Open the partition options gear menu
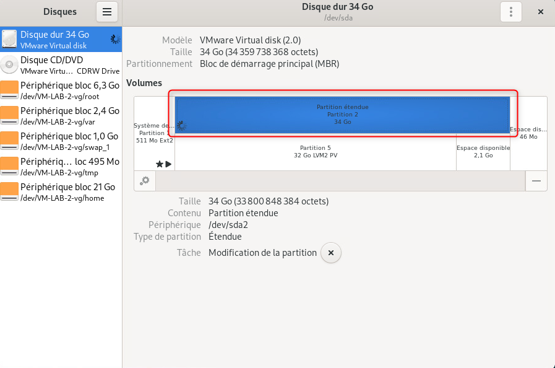The image size is (555, 368). (145, 181)
